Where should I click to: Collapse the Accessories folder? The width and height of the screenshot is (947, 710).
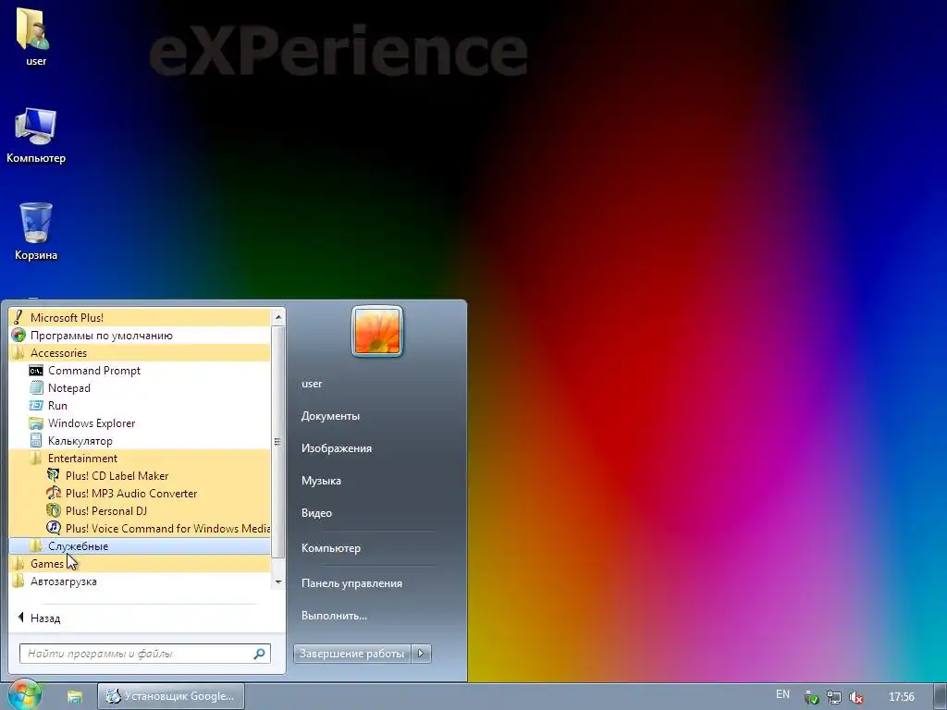140,352
